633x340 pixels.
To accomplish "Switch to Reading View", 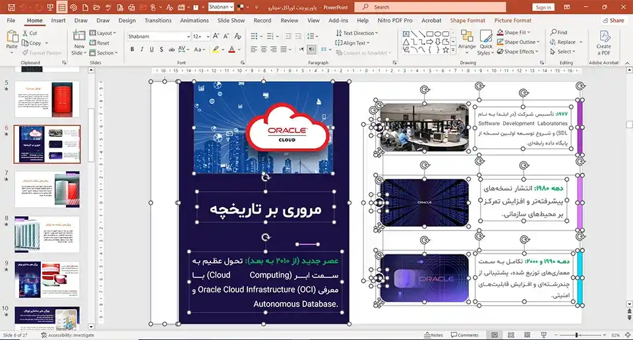I will (x=527, y=335).
